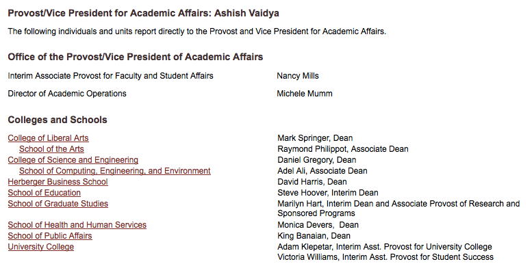
Task: Click the Office of the Provost heading
Action: (136, 57)
